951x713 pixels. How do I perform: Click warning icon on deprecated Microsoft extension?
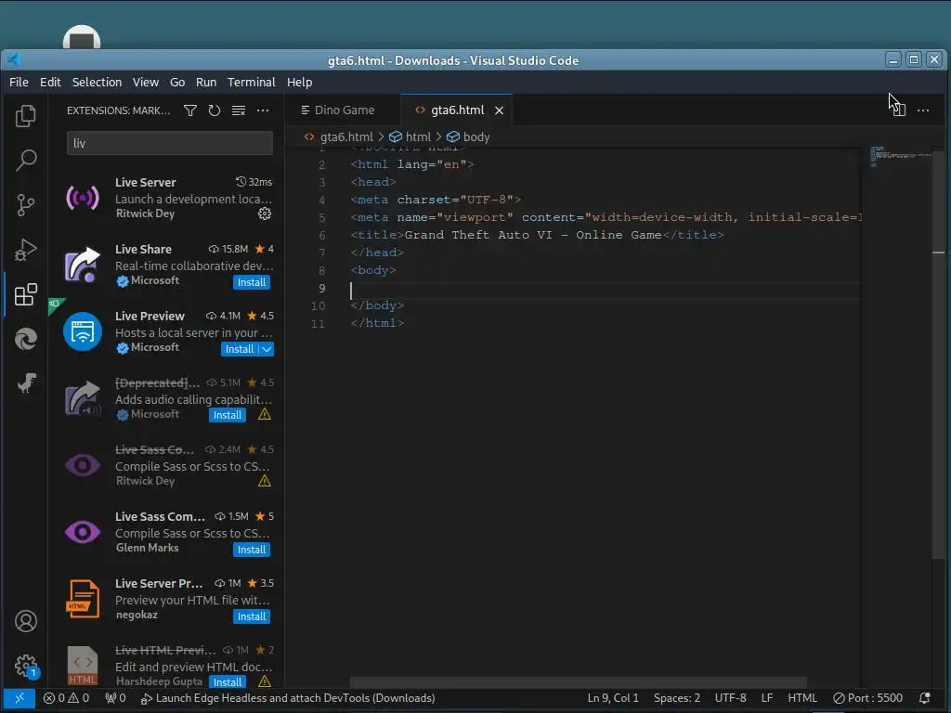click(265, 414)
